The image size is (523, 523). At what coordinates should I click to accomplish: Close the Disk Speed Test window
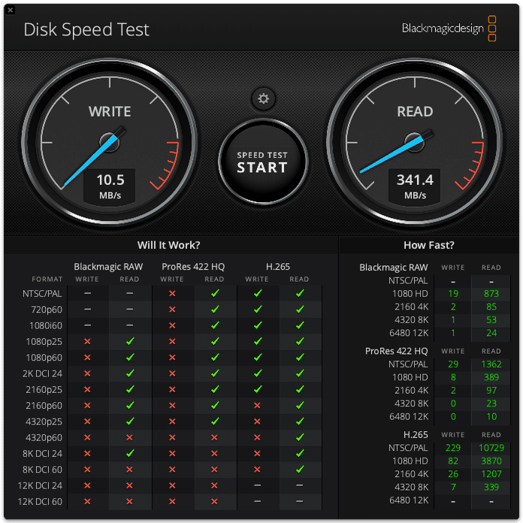(x=10, y=10)
